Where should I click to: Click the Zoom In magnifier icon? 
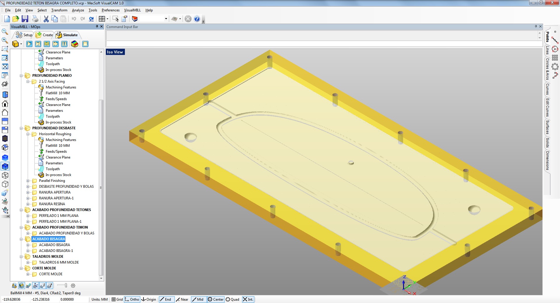coord(5,40)
